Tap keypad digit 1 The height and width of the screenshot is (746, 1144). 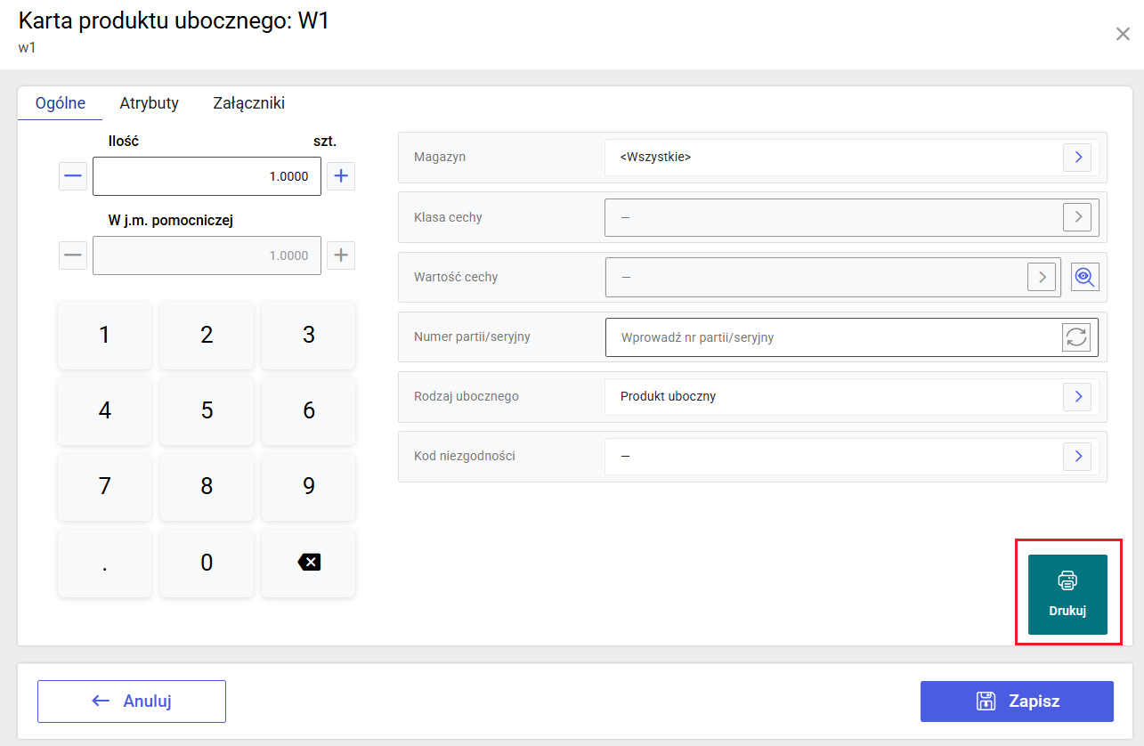pyautogui.click(x=104, y=335)
